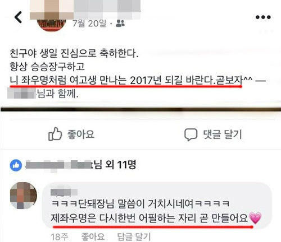Open the tagged friend before 님과 함께
Image resolution: width=281 pixels, height=242 pixels.
pyautogui.click(x=21, y=94)
